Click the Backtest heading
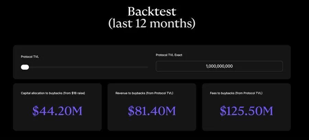Screen dimensions: 309x140 [x=152, y=11]
